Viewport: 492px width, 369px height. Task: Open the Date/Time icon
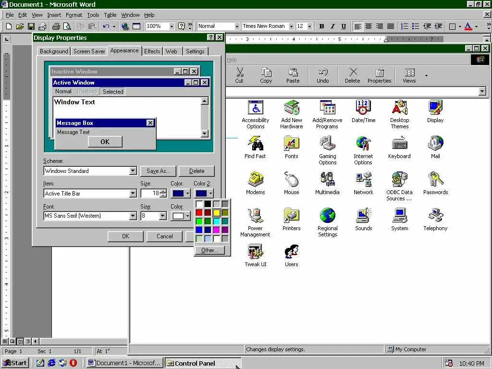363,111
